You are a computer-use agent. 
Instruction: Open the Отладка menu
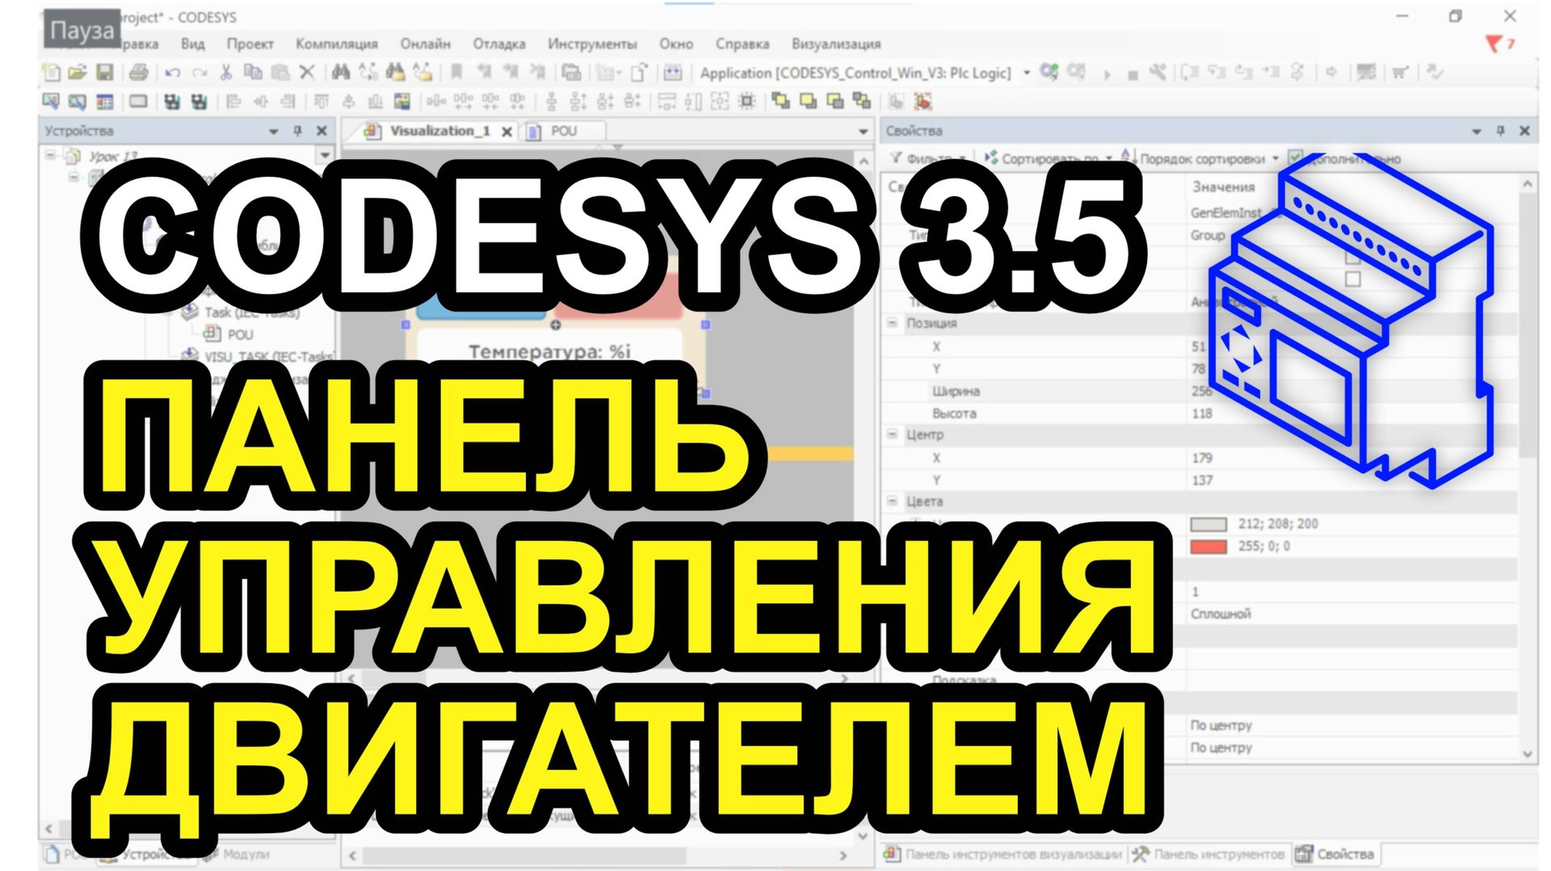pos(499,44)
